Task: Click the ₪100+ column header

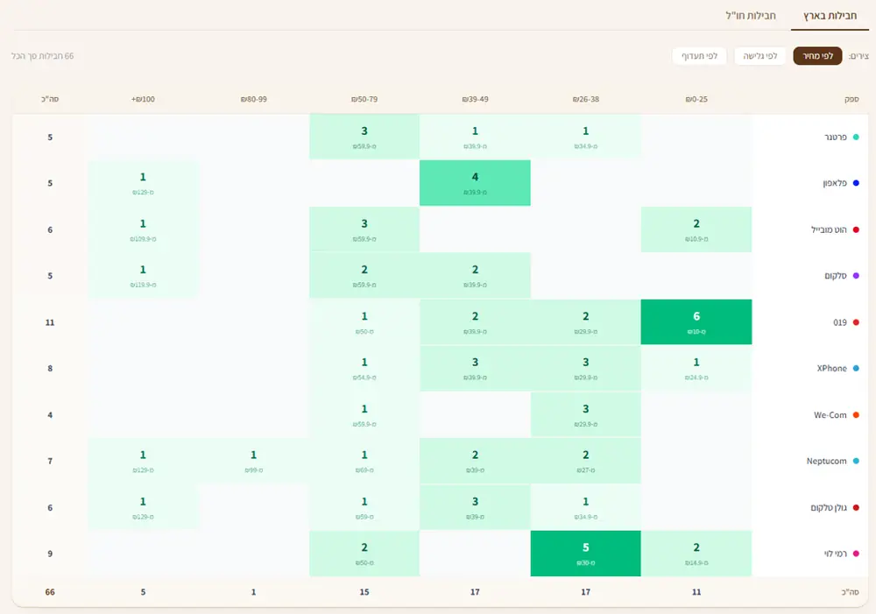Action: point(143,99)
